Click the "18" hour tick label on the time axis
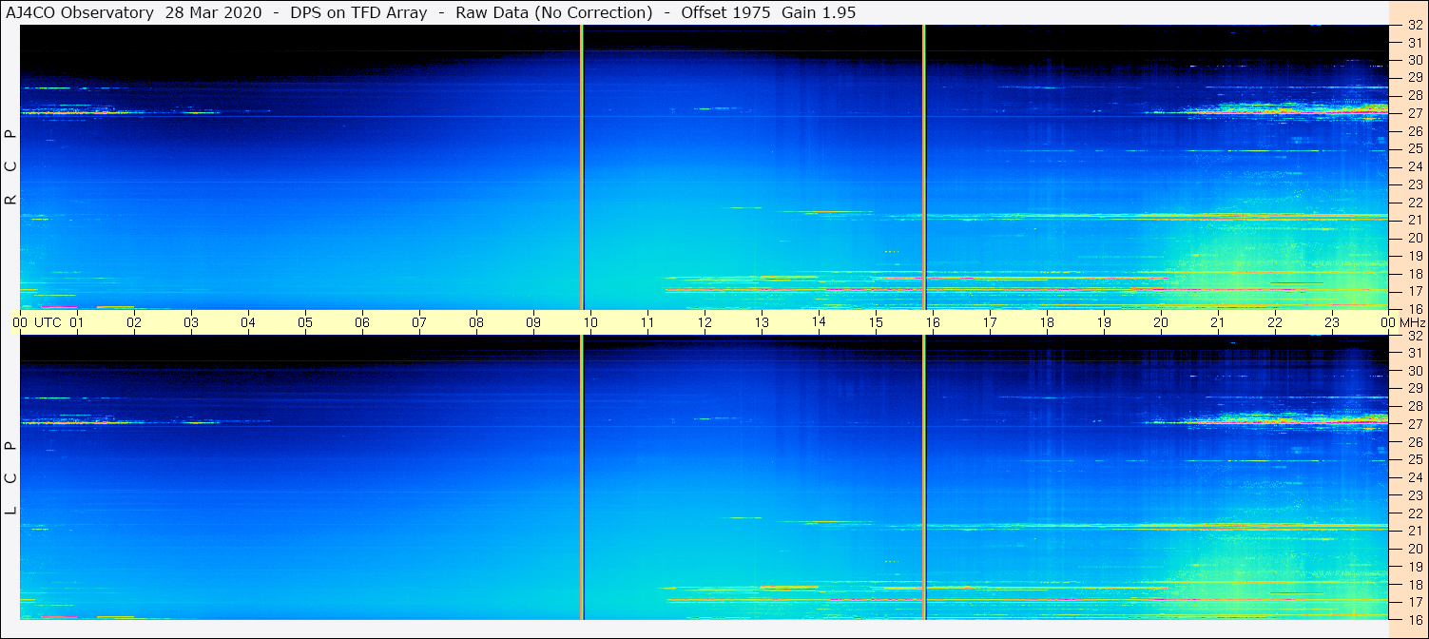The width and height of the screenshot is (1429, 639). point(1047,322)
